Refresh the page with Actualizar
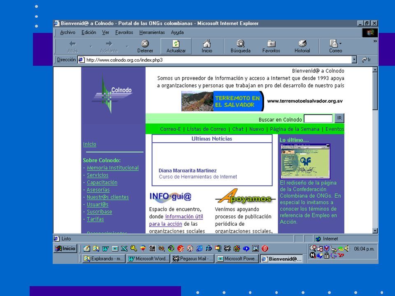 tap(176, 46)
